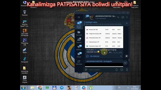Open the channel discussion comments icon
This screenshot has width=161, height=90.
pyautogui.click(x=123, y=17)
